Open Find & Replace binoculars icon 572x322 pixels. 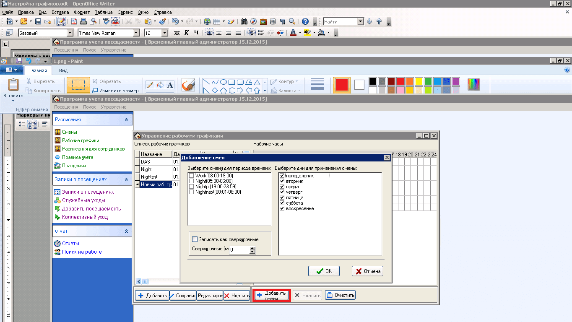244,21
